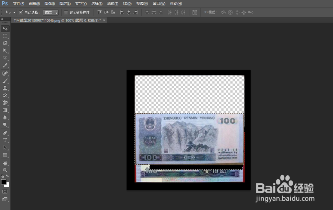The width and height of the screenshot is (333, 210).
Task: Select the Clone Stamp tool
Action: tap(5, 88)
